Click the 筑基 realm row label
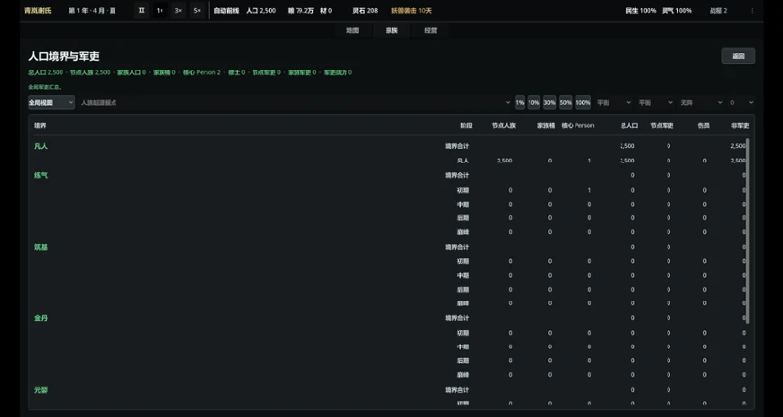783x417 pixels. [x=41, y=247]
